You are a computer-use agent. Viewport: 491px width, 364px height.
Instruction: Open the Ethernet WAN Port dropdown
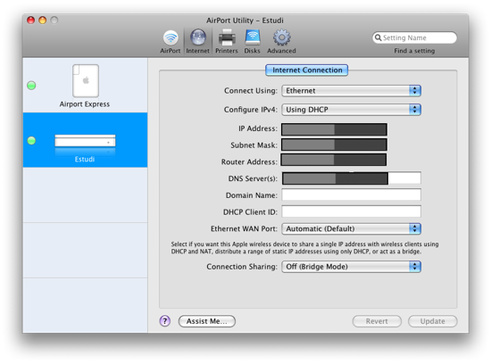point(352,228)
